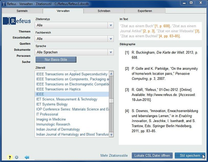Open Themen in the sidebar
The image size is (208, 162).
[25, 31]
